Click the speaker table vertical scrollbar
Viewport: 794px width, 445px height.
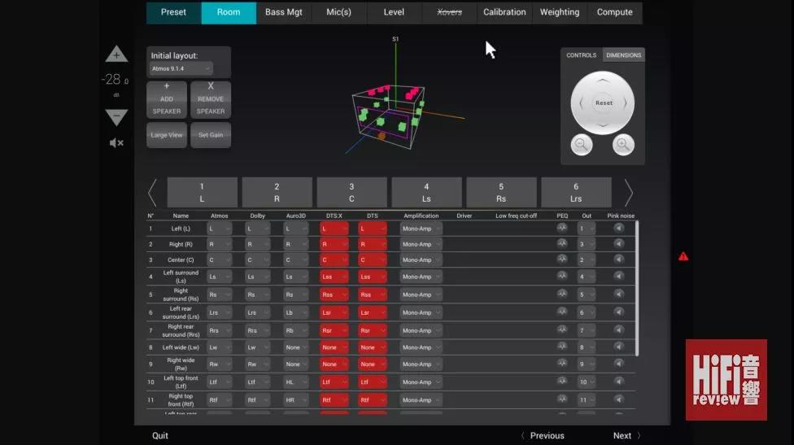(637, 285)
